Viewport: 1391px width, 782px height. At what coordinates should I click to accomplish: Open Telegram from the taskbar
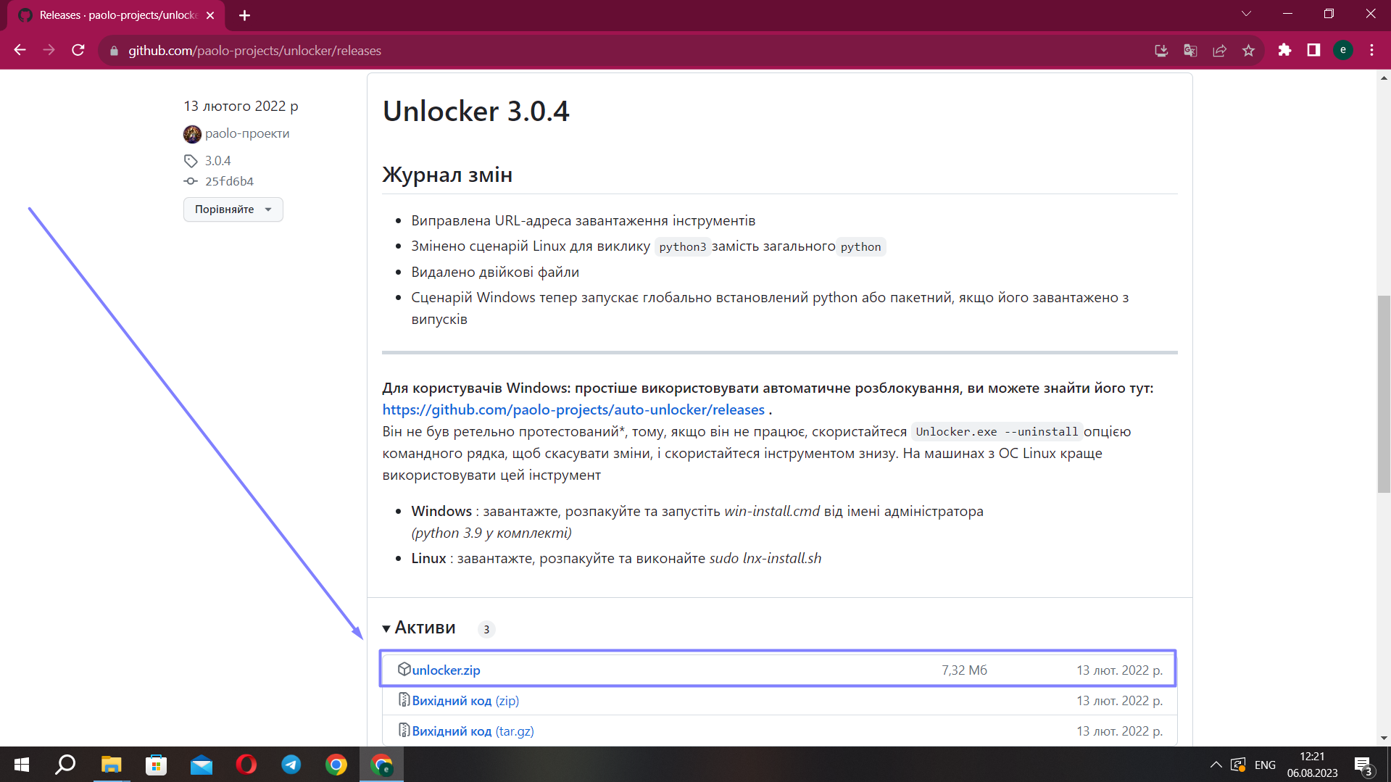click(291, 765)
